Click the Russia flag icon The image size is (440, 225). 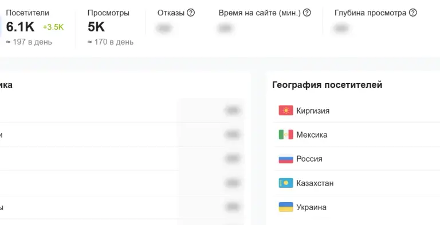[x=286, y=159]
